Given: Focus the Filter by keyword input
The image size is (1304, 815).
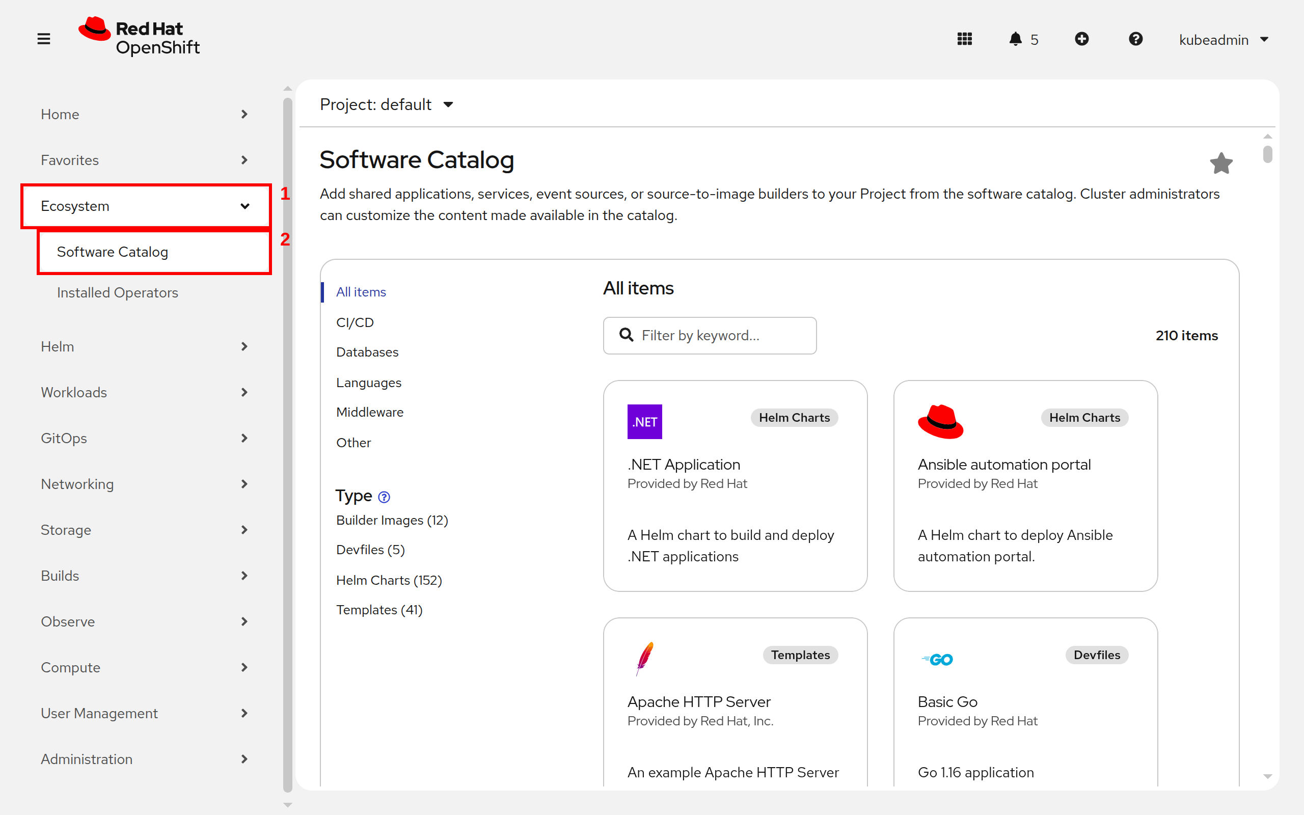Looking at the screenshot, I should pos(710,335).
